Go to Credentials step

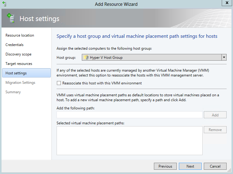(x=14, y=45)
